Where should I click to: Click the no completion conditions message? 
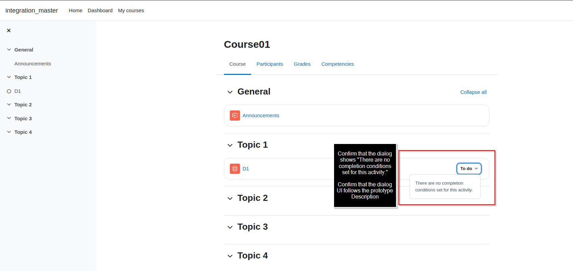coord(444,187)
